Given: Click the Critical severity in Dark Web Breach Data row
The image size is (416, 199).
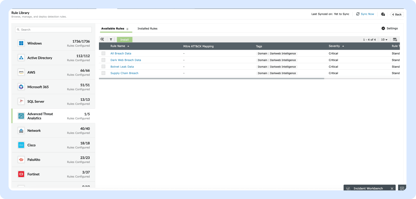Looking at the screenshot, I should click(333, 60).
